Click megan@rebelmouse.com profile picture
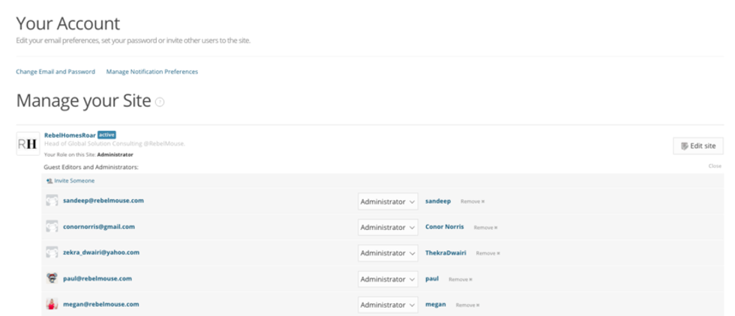 (x=52, y=305)
